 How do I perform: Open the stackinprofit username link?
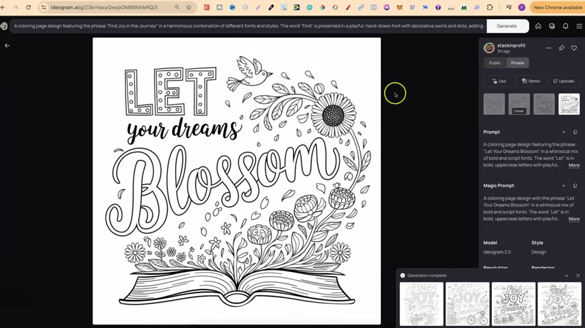click(x=511, y=45)
